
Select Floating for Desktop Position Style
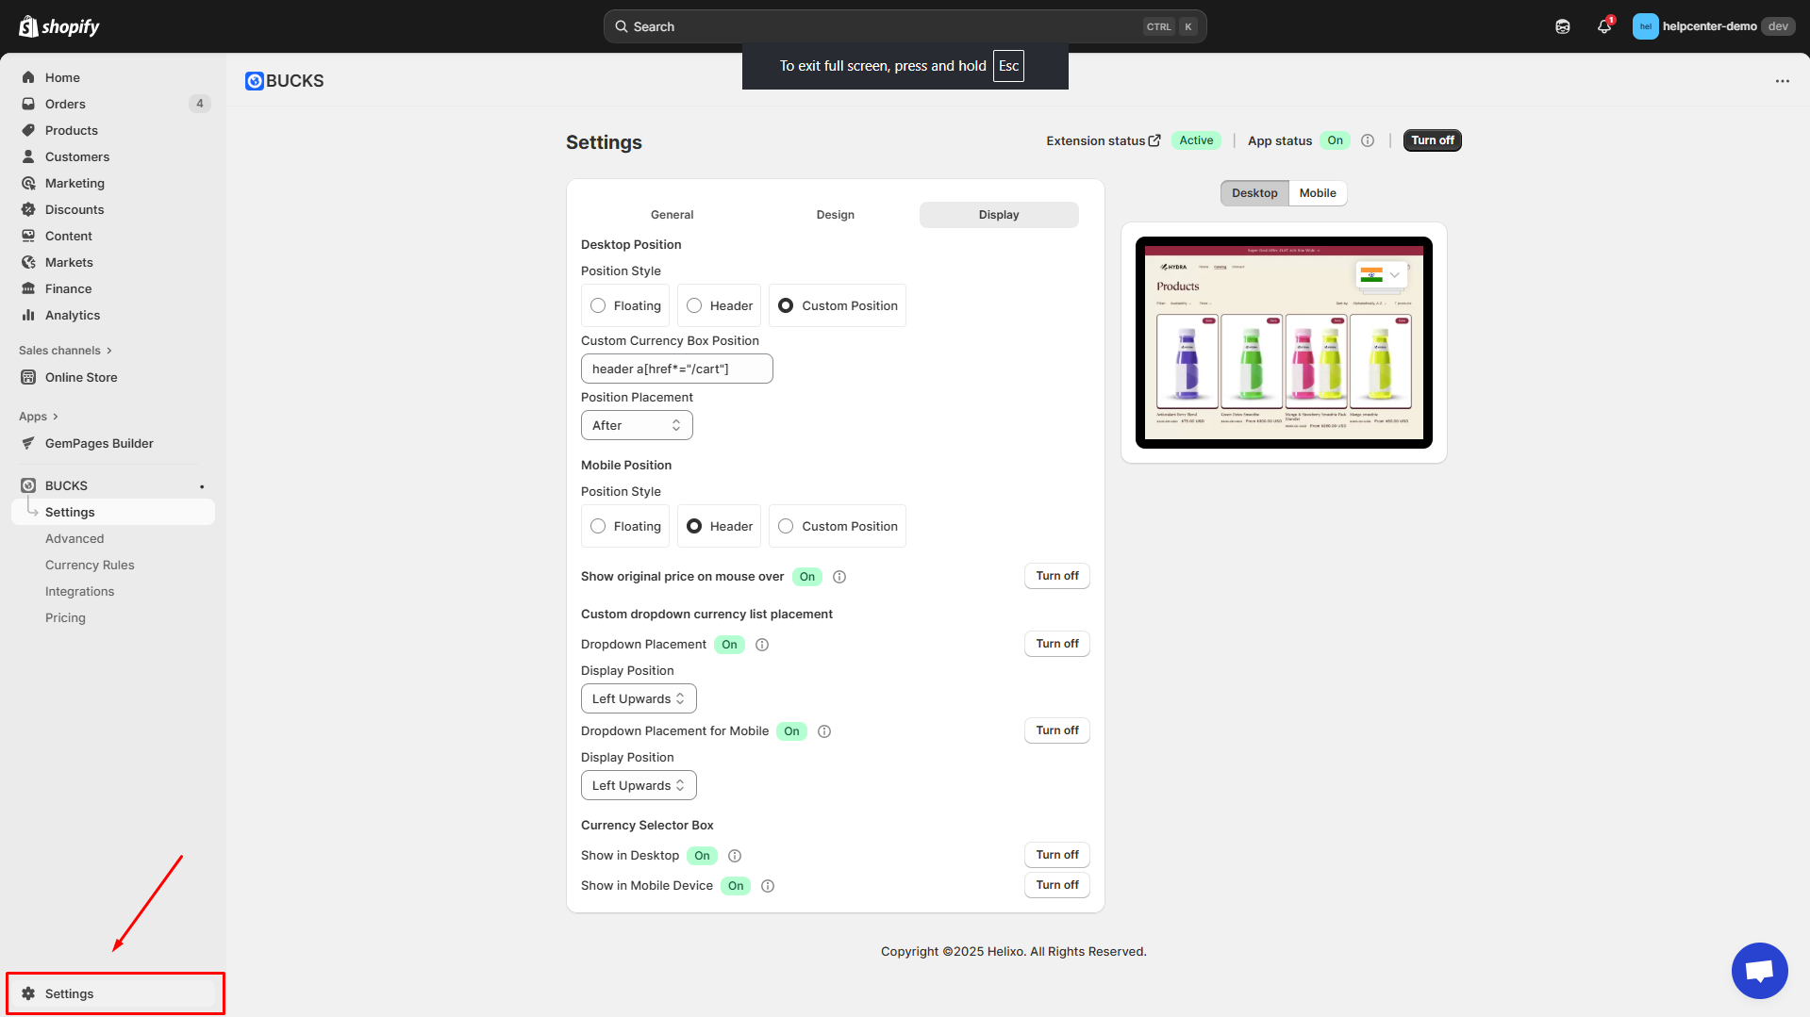point(598,305)
